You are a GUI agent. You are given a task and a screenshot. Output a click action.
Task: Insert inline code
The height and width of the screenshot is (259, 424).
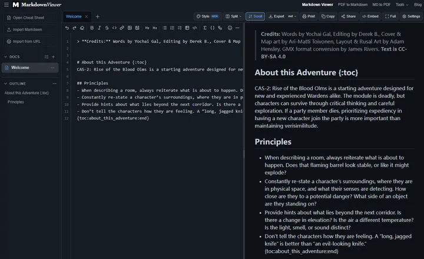click(x=114, y=28)
